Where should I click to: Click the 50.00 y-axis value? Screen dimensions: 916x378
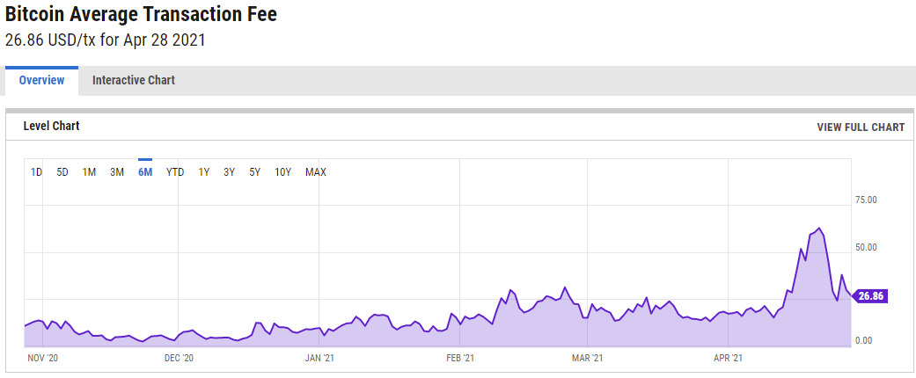(866, 247)
